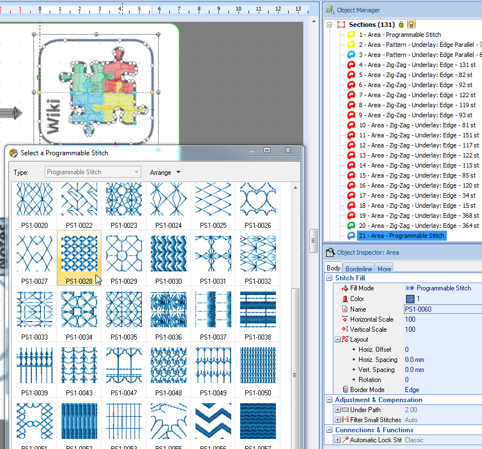Select the heart pattern PS1-0026 icon
The height and width of the screenshot is (449, 482).
[257, 199]
